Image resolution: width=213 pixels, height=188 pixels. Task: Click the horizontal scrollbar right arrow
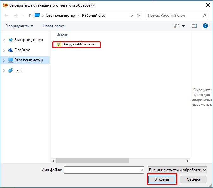pyautogui.click(x=188, y=161)
